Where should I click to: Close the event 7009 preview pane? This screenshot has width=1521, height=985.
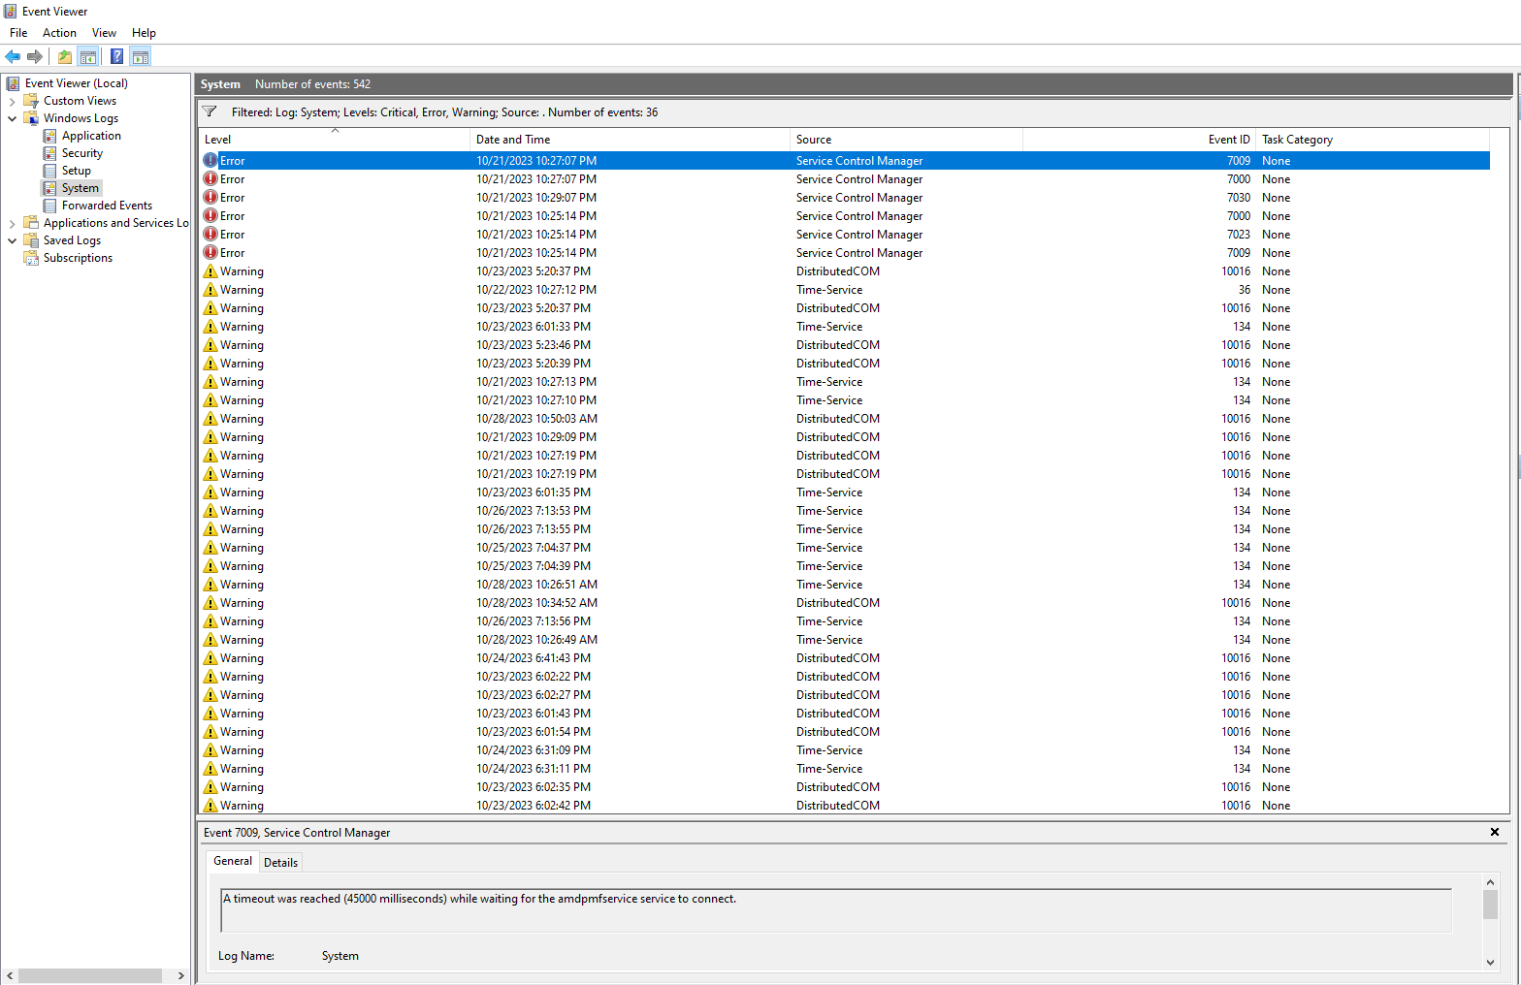click(1495, 832)
